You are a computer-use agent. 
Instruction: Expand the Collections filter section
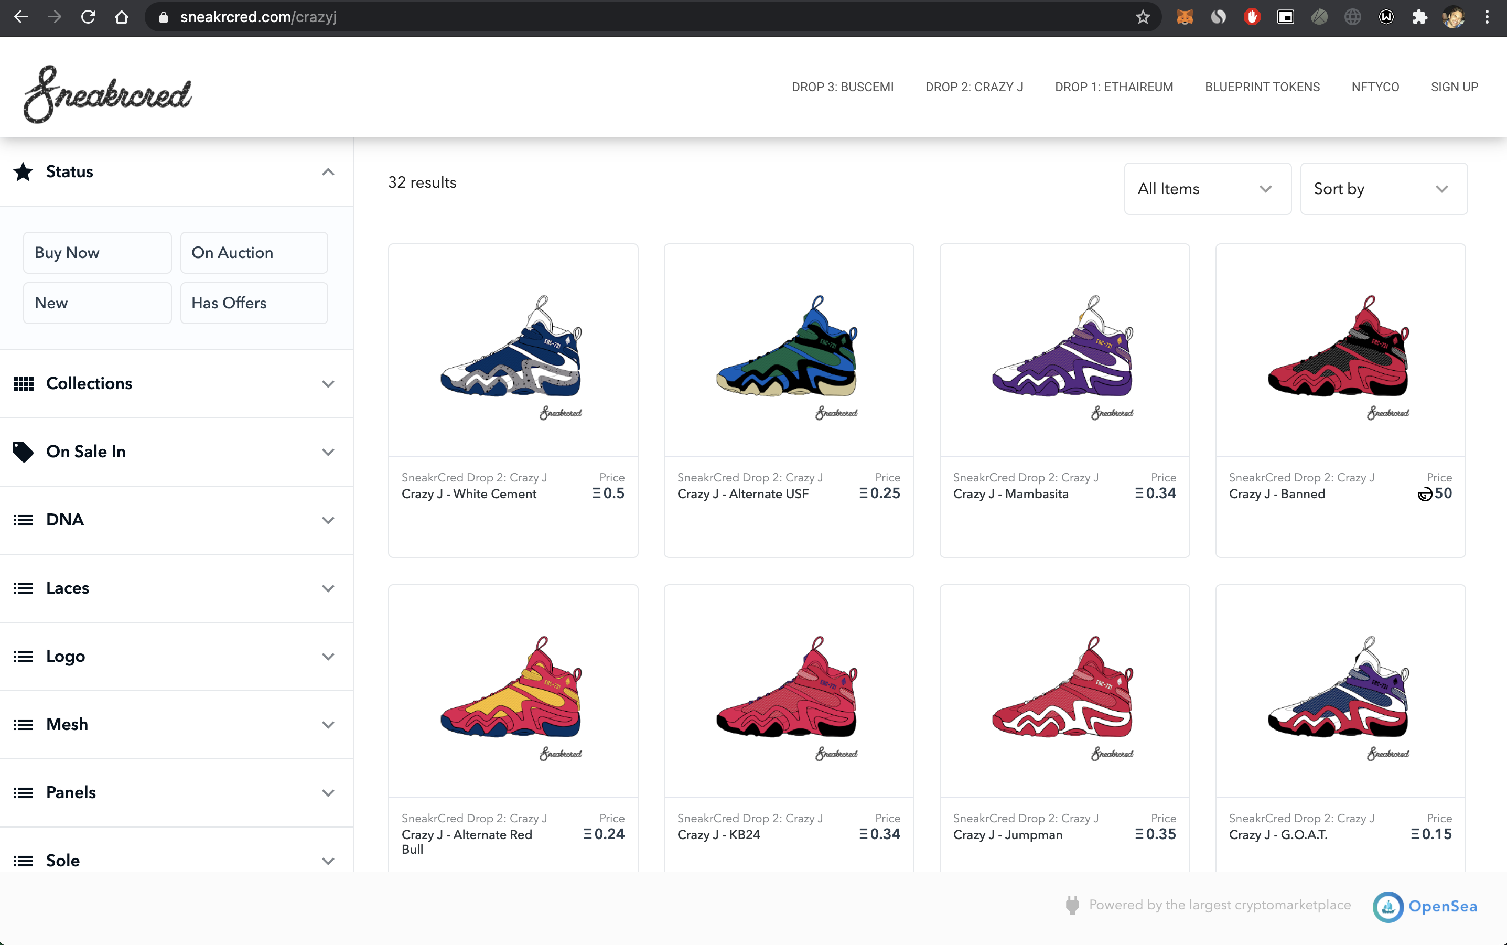point(176,384)
